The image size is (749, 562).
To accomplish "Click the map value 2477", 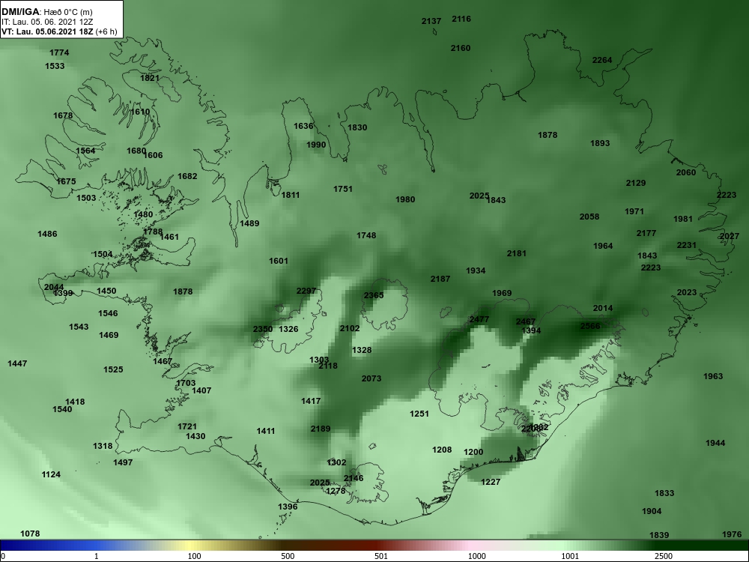I will [x=479, y=319].
